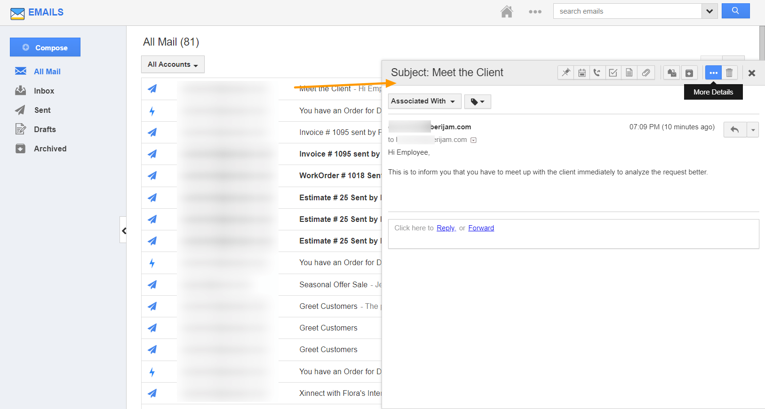The width and height of the screenshot is (765, 409).
Task: Click the sent icon in the Xinnect with Flora's row
Action: point(152,393)
